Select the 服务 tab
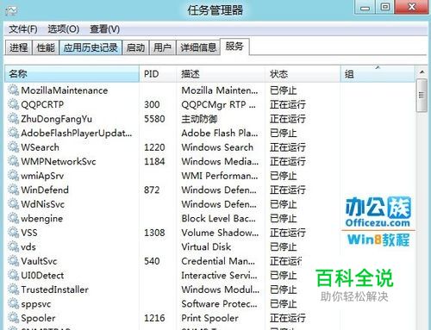Viewport: 431px width, 330px height. click(234, 47)
